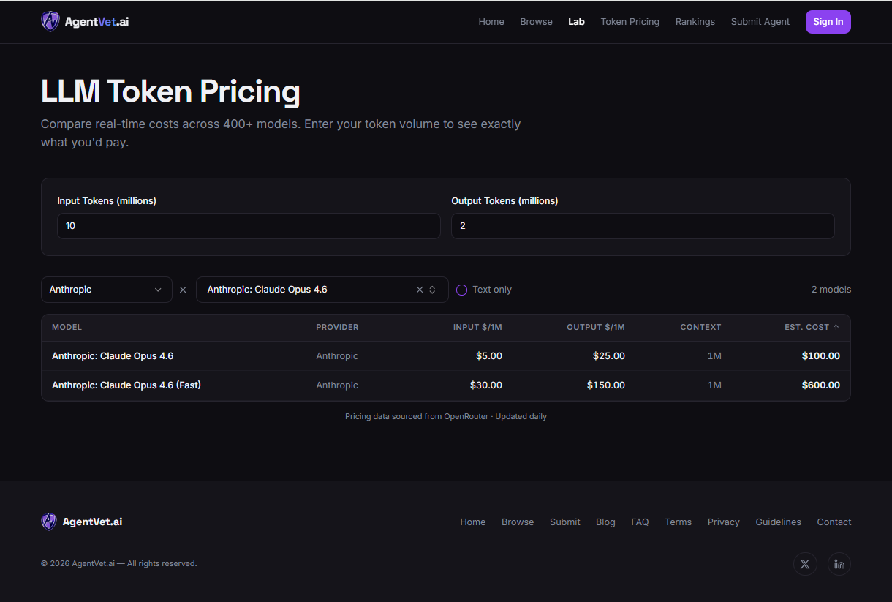The image size is (892, 602).
Task: Open the footer Terms link
Action: [678, 522]
